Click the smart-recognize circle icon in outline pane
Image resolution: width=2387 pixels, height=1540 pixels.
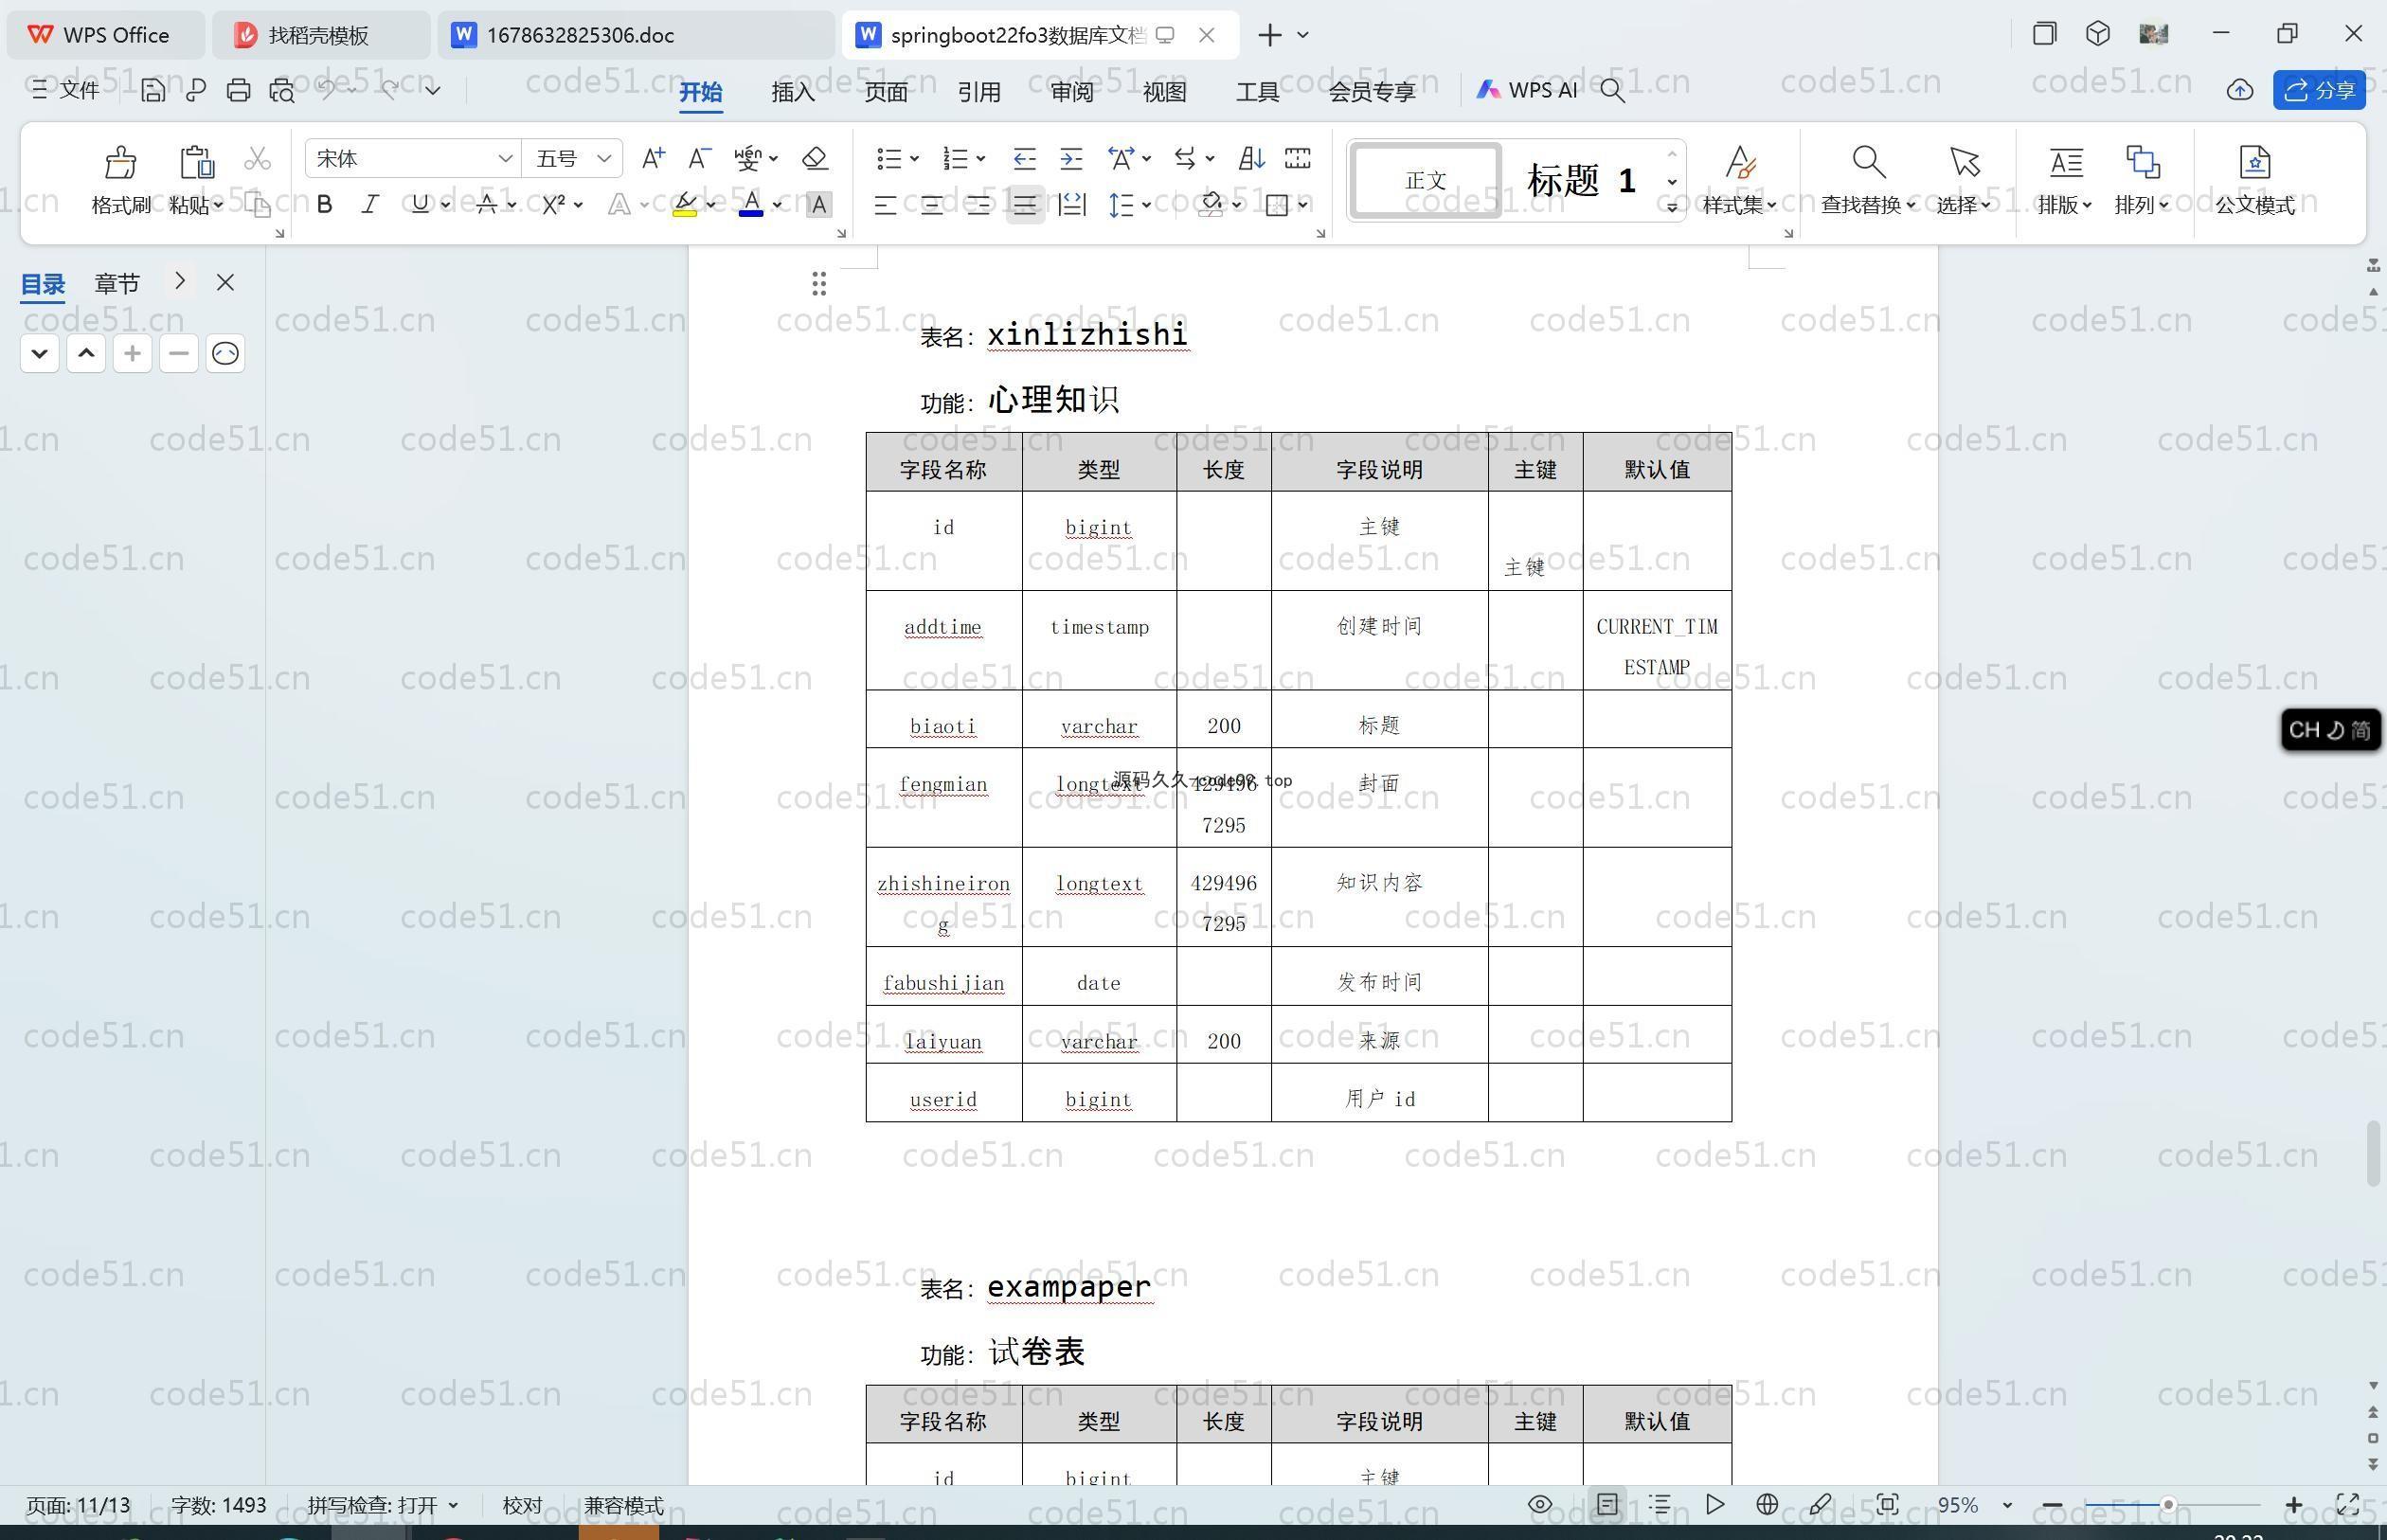[x=225, y=353]
